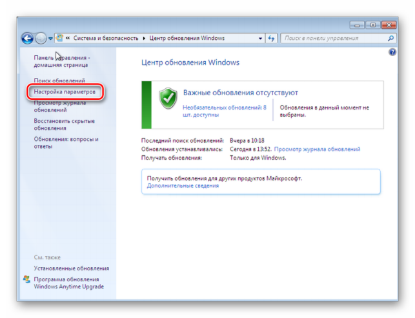Click 'Получить обновления для других продуктов Майкрософт.' text
The height and width of the screenshot is (318, 415).
tap(225, 178)
